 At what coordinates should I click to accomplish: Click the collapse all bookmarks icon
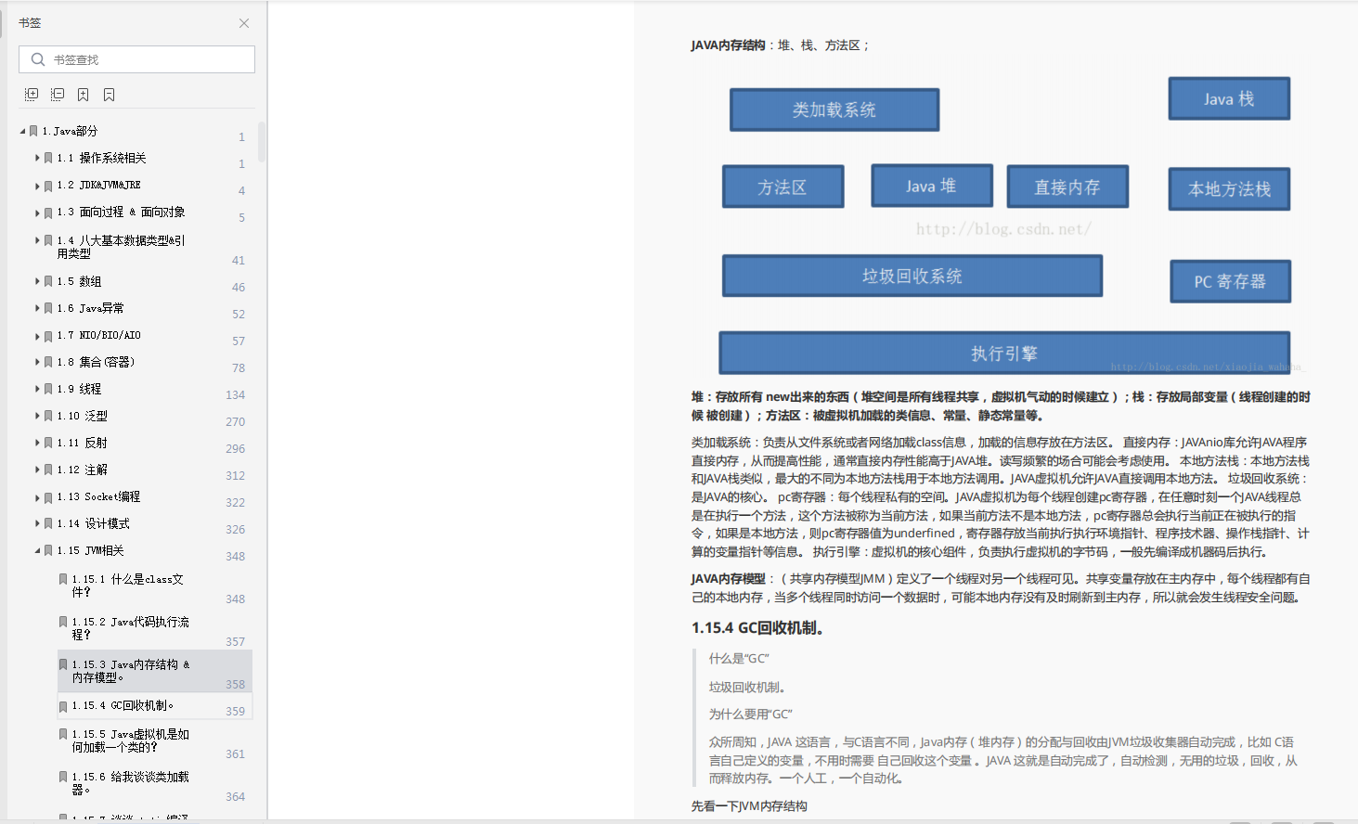(x=58, y=95)
